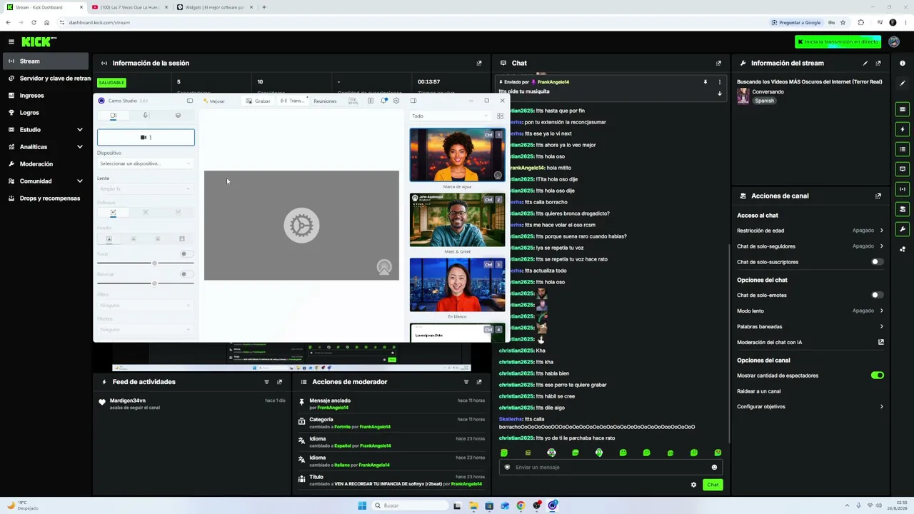The width and height of the screenshot is (914, 514).
Task: Filter the Acciones de moderador list
Action: [466, 382]
